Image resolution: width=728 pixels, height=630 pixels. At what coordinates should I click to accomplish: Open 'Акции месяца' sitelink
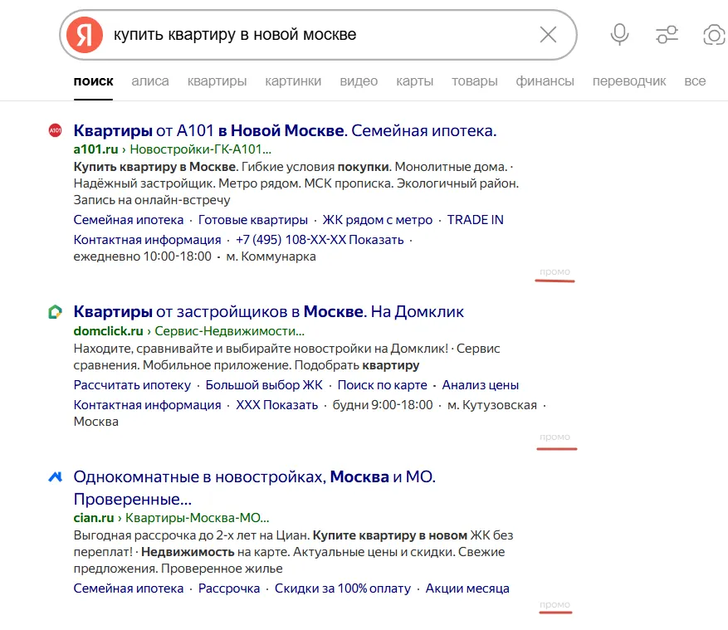tap(467, 588)
